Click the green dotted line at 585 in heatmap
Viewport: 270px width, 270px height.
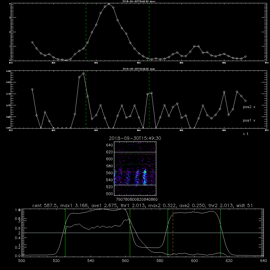(x=135, y=164)
